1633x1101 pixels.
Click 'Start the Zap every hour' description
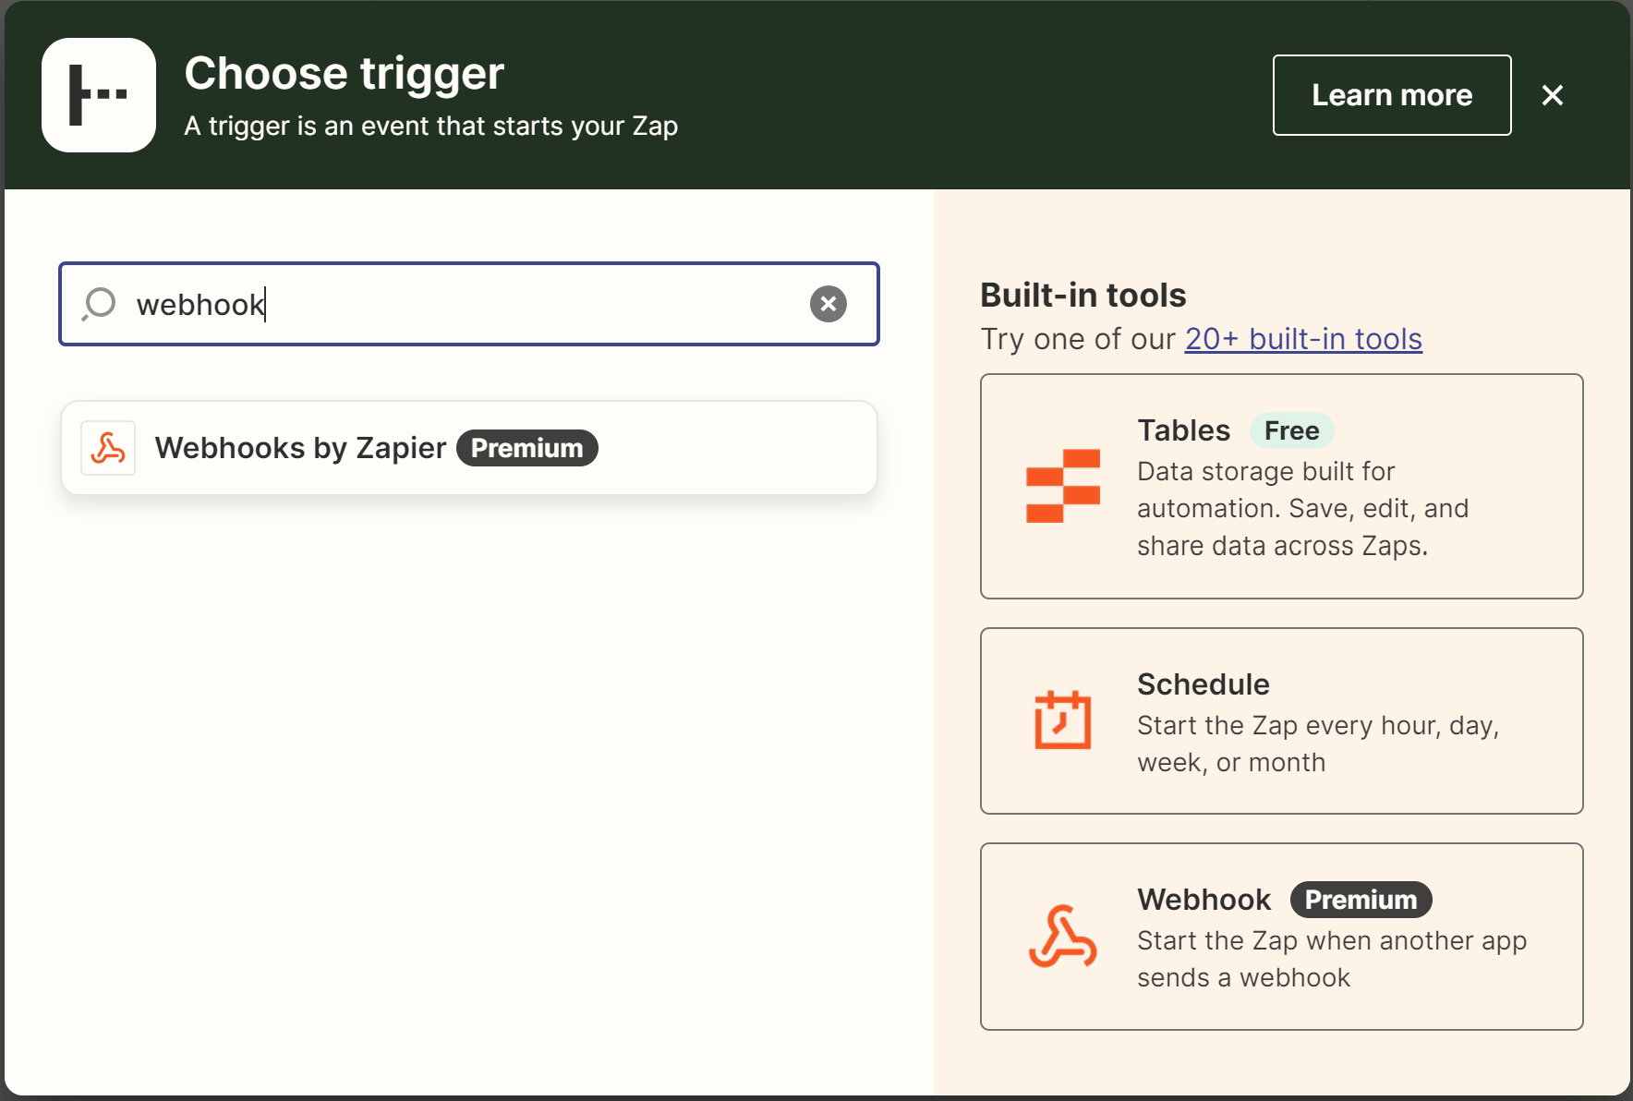1318,744
